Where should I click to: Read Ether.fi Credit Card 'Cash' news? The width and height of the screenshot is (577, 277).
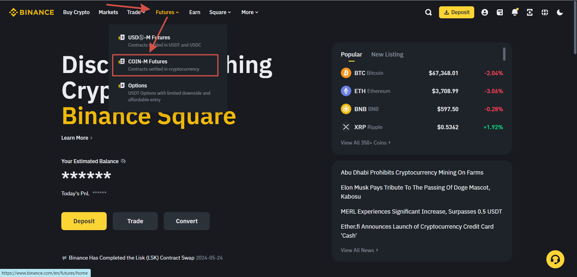point(417,231)
